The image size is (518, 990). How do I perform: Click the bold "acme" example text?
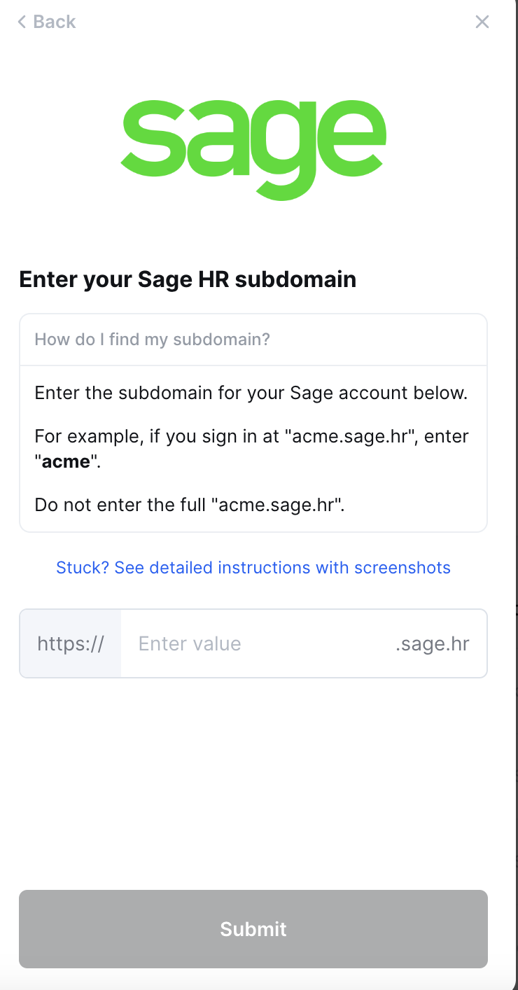tap(66, 462)
